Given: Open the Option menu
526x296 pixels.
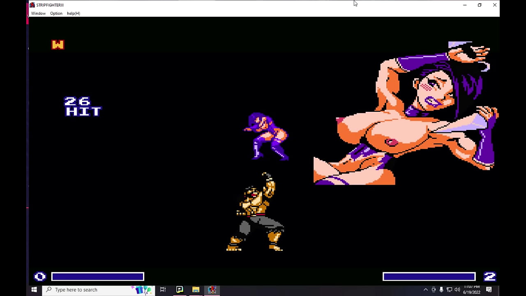Looking at the screenshot, I should pos(56,14).
